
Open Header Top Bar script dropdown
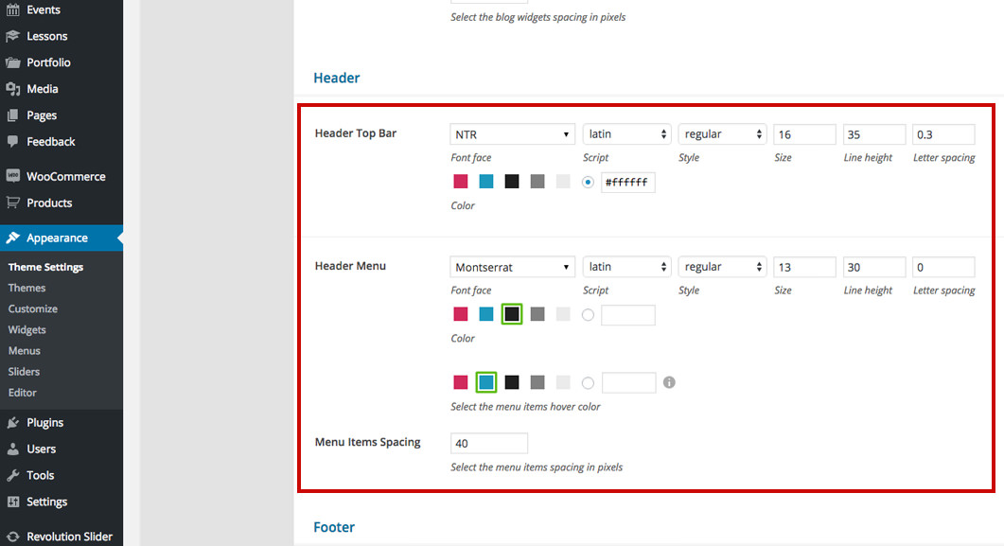coord(626,133)
